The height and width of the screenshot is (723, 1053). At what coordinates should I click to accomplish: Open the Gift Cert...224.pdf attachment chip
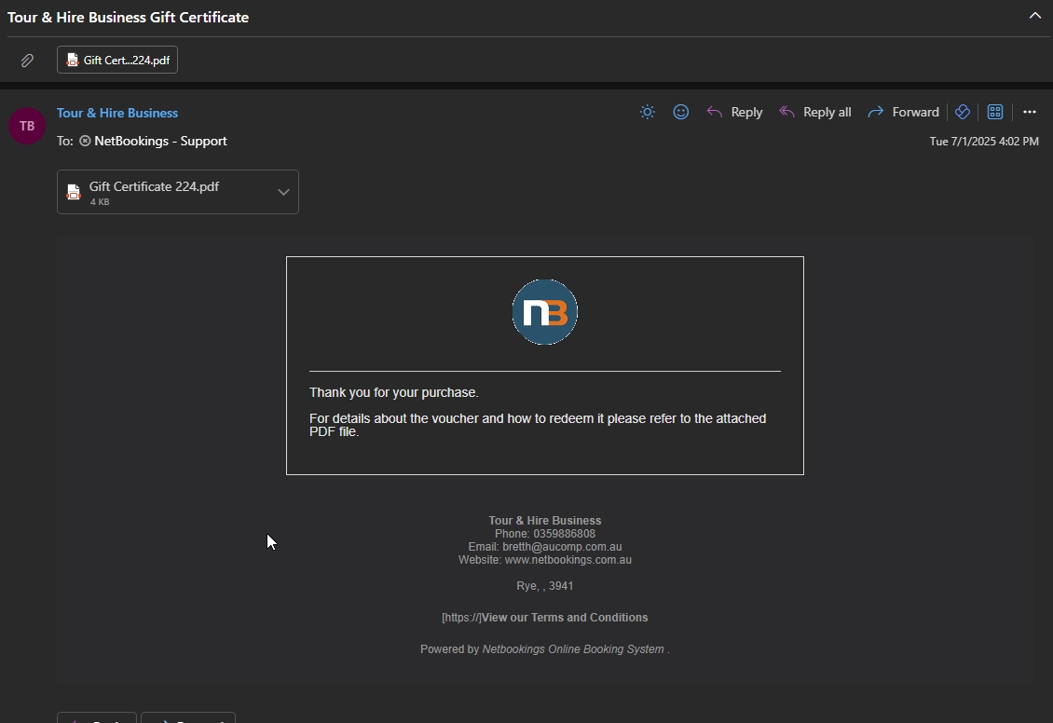pyautogui.click(x=117, y=60)
